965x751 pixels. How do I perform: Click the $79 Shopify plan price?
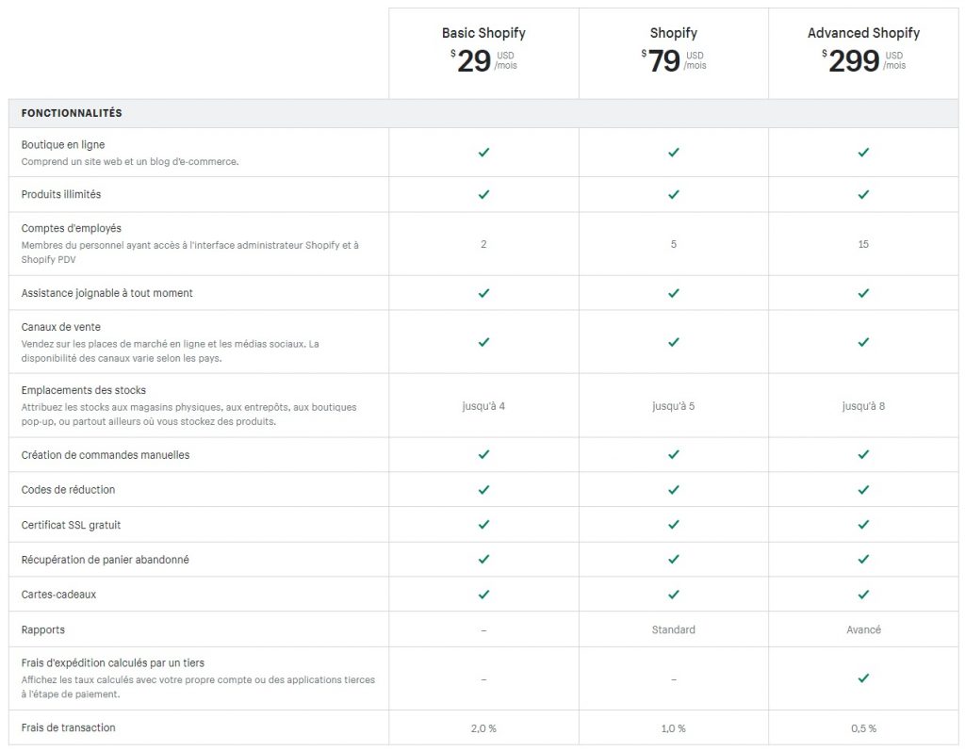(x=664, y=60)
